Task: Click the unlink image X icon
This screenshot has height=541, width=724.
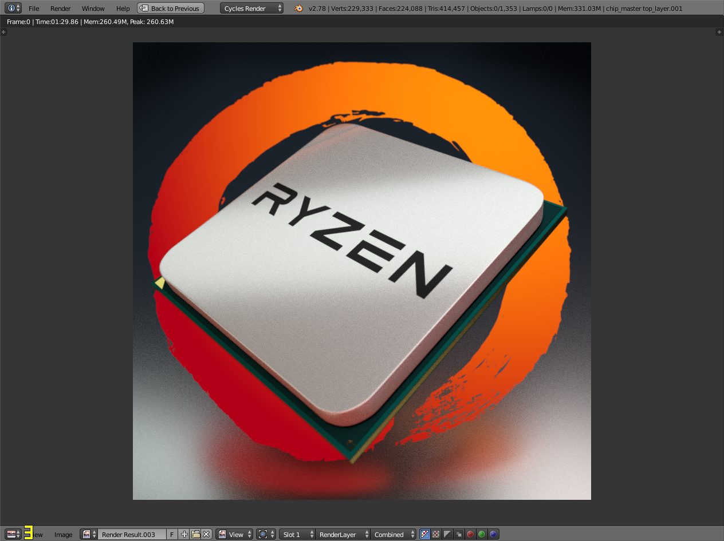Action: tap(206, 534)
